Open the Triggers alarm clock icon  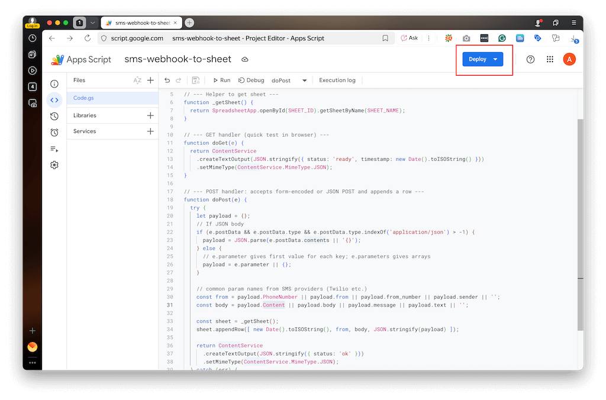click(54, 133)
